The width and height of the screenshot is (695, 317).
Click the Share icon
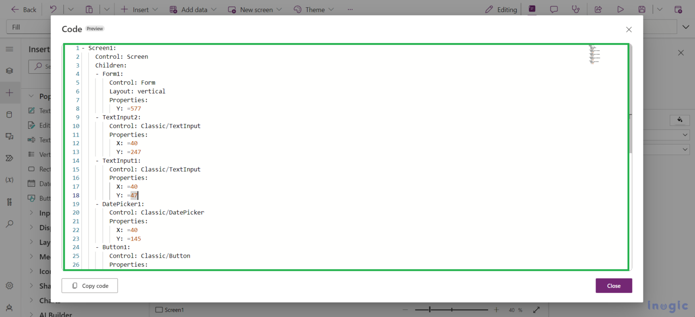(x=598, y=9)
